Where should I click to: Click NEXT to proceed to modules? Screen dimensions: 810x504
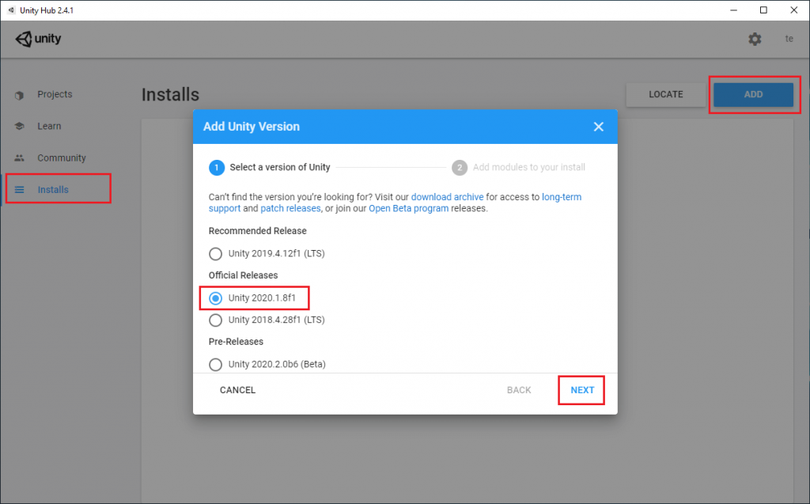click(x=582, y=390)
